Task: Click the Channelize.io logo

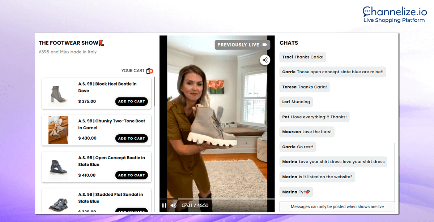Action: point(394,14)
